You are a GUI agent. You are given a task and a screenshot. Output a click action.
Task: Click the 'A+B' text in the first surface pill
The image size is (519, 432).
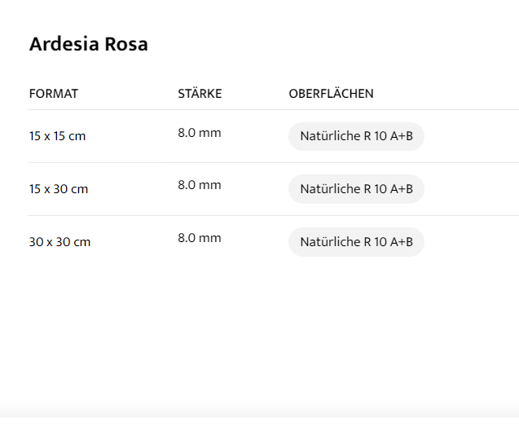pyautogui.click(x=402, y=136)
